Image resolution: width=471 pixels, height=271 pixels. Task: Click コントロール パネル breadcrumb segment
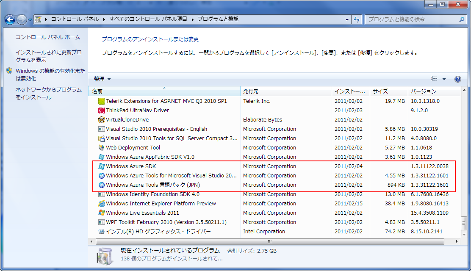[x=75, y=19]
